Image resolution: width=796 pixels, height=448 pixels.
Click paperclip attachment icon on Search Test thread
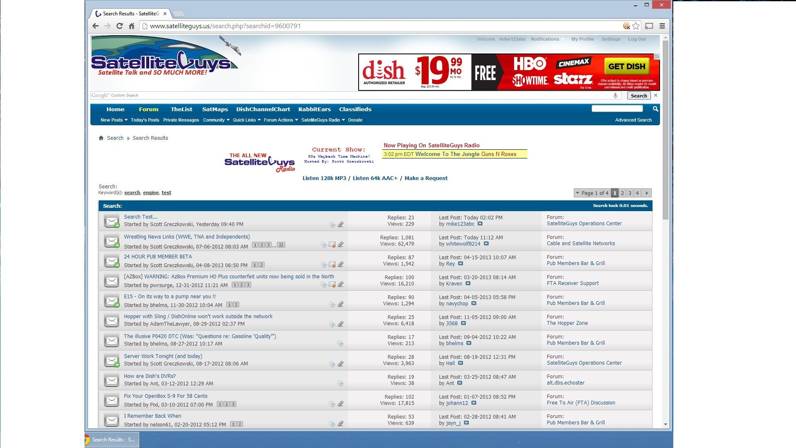pos(340,224)
